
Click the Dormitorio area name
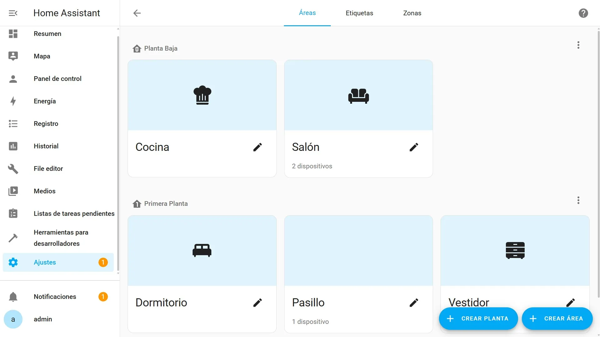161,303
